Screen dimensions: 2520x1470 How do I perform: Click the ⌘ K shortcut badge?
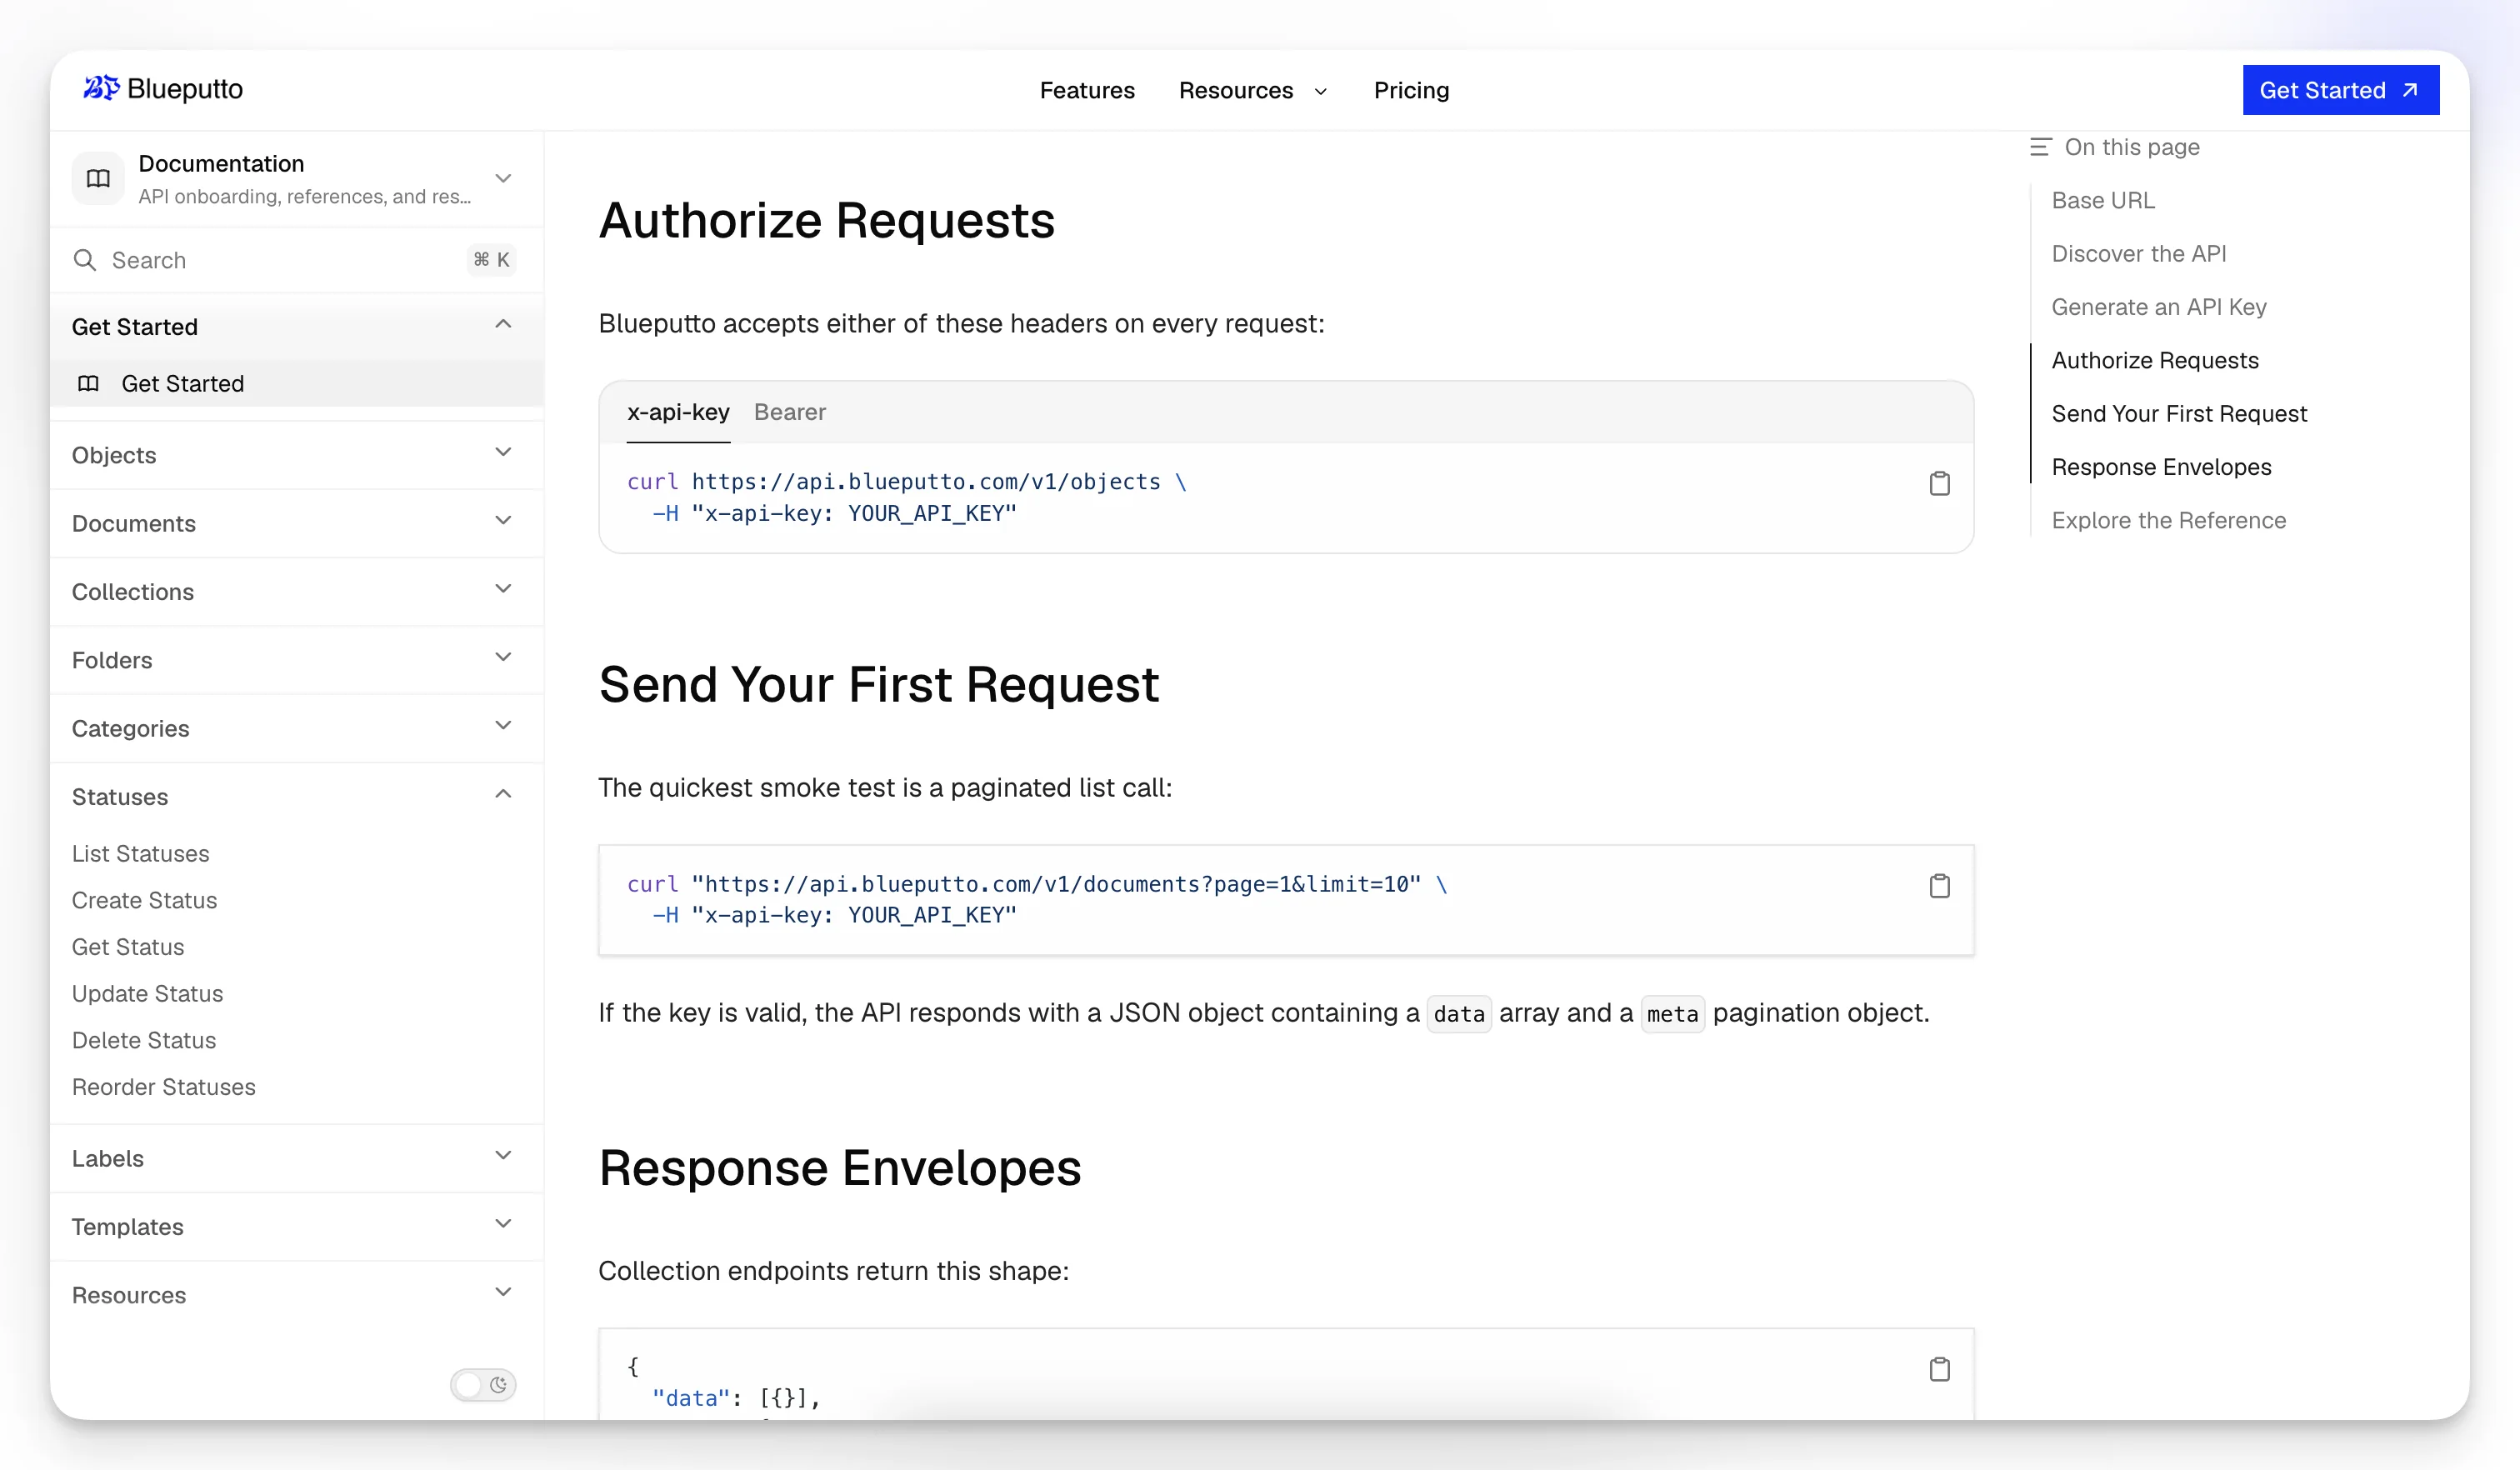point(491,260)
